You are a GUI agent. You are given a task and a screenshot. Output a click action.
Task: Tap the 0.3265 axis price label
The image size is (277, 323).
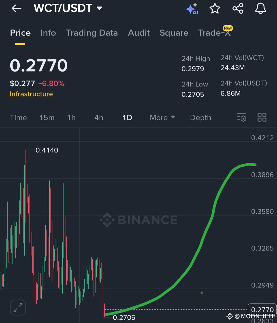[262, 248]
